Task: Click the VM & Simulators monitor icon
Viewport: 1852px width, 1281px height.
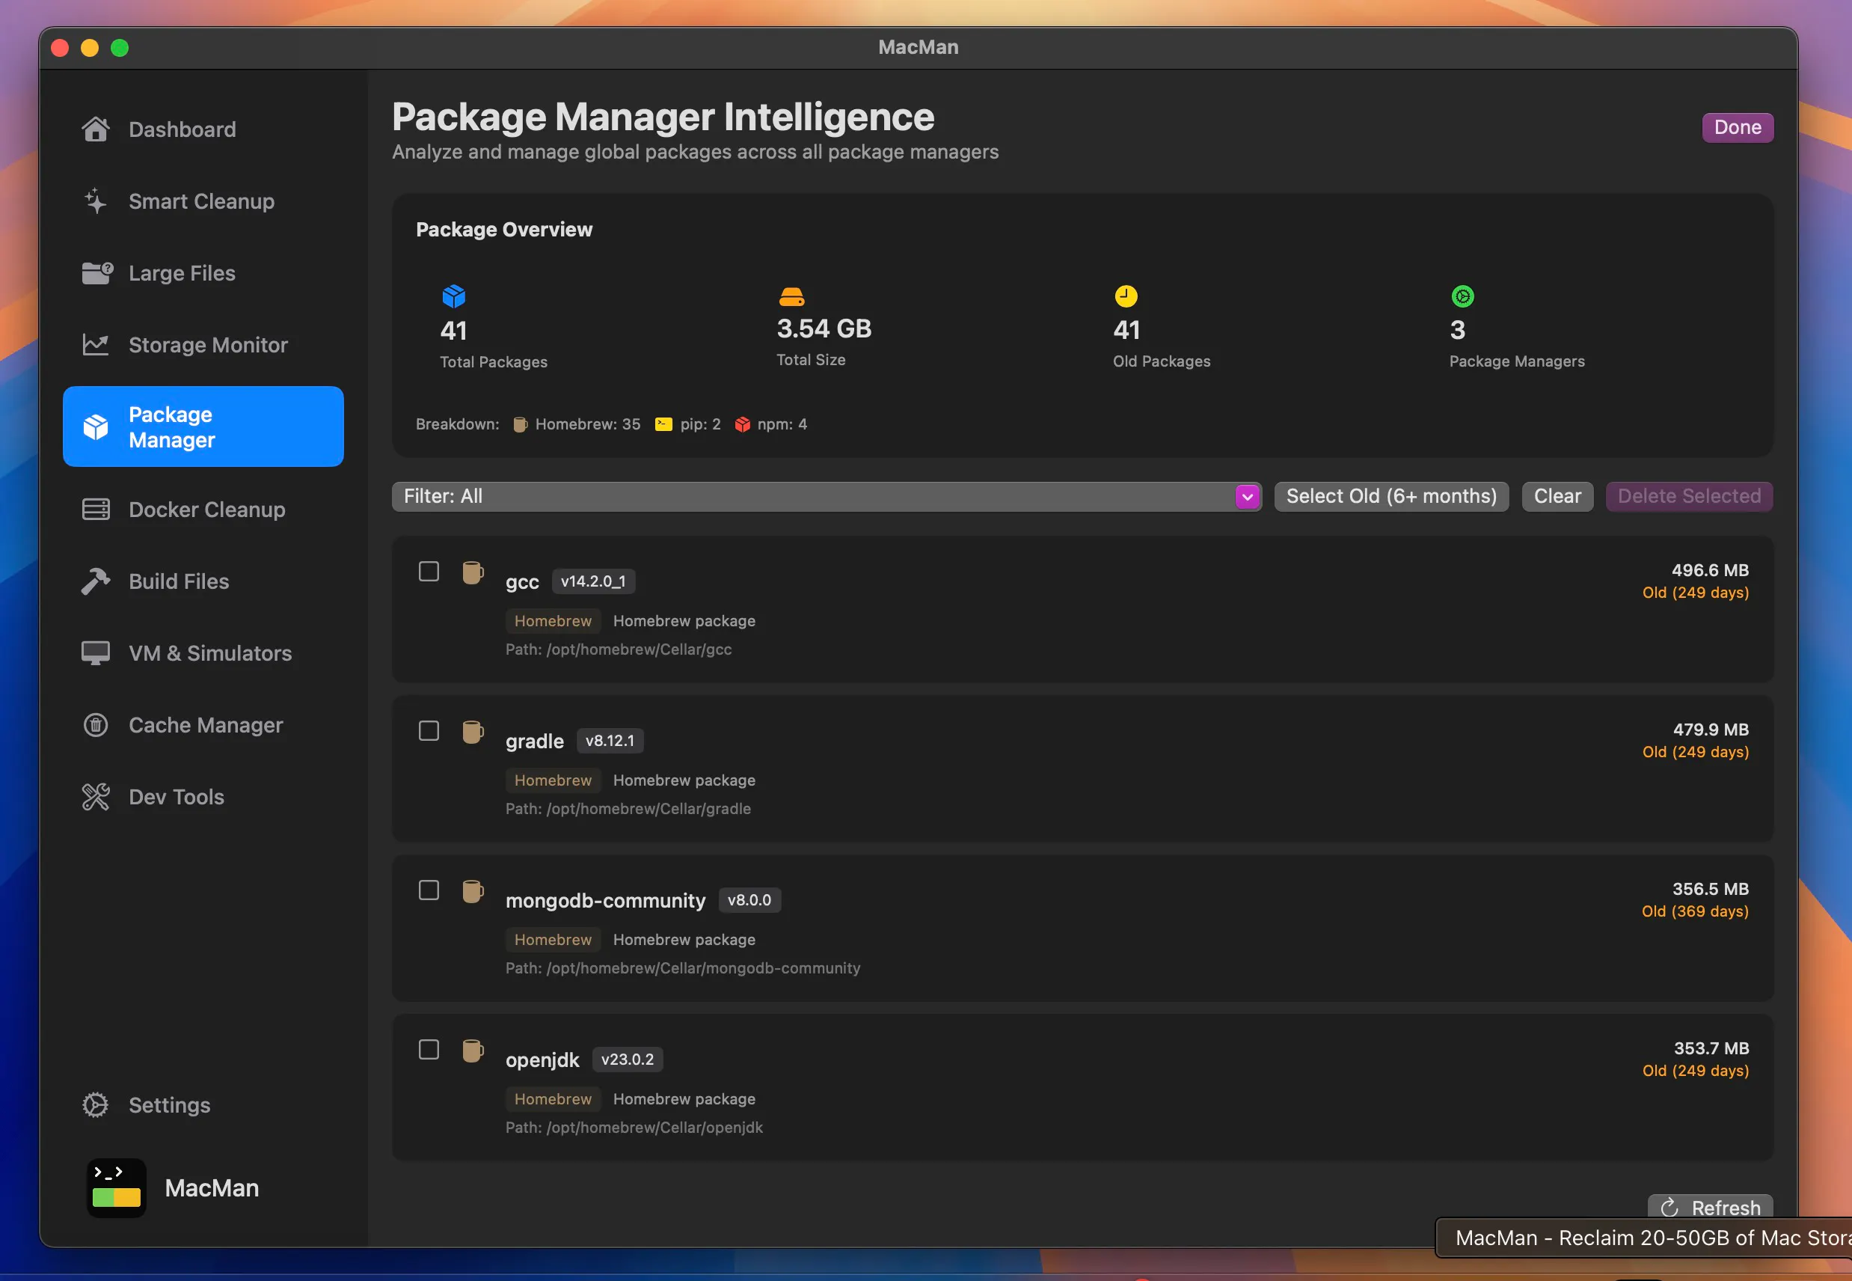Action: click(96, 652)
